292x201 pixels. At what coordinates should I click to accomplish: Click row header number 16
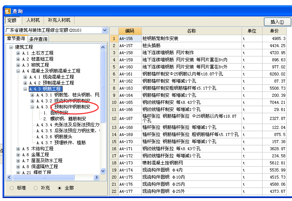click(114, 149)
